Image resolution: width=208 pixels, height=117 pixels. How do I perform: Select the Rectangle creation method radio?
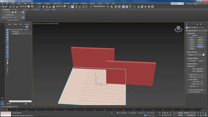point(189,61)
